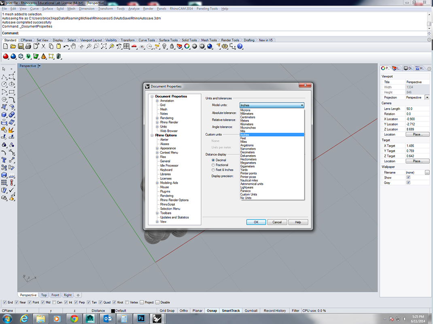Open the Perspective viewport title menu arrow
The image size is (433, 324).
click(x=39, y=66)
